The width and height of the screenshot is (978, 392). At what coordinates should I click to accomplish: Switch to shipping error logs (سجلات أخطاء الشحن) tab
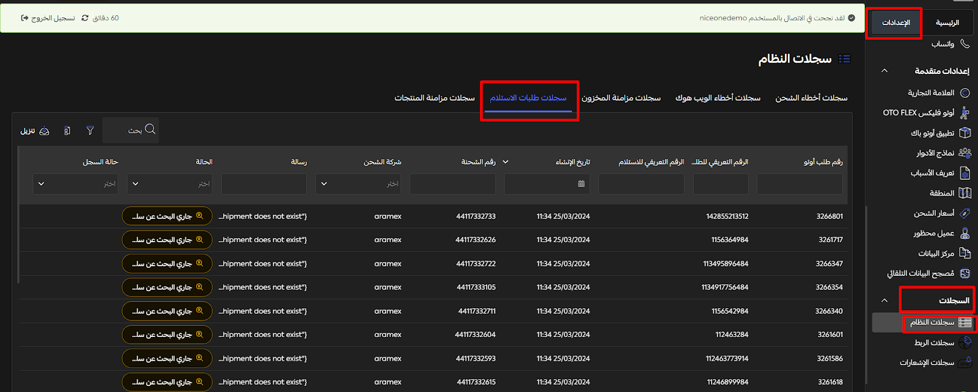[812, 98]
